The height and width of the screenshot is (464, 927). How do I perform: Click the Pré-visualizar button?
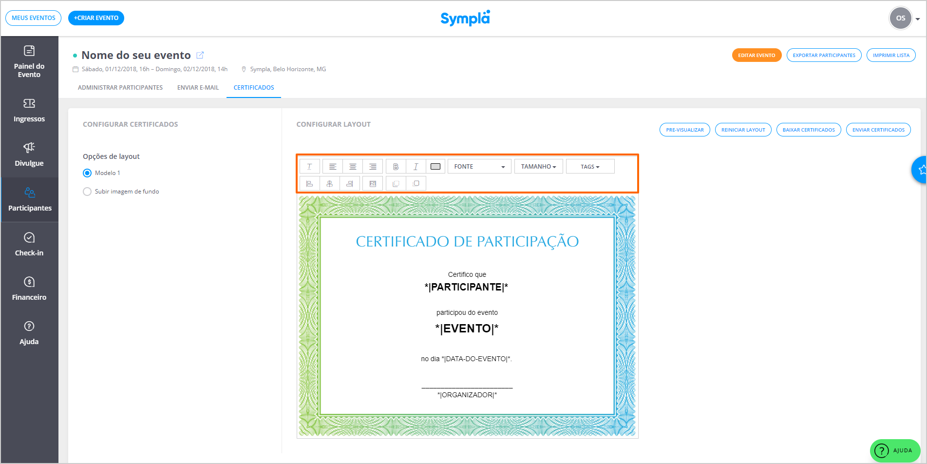684,130
